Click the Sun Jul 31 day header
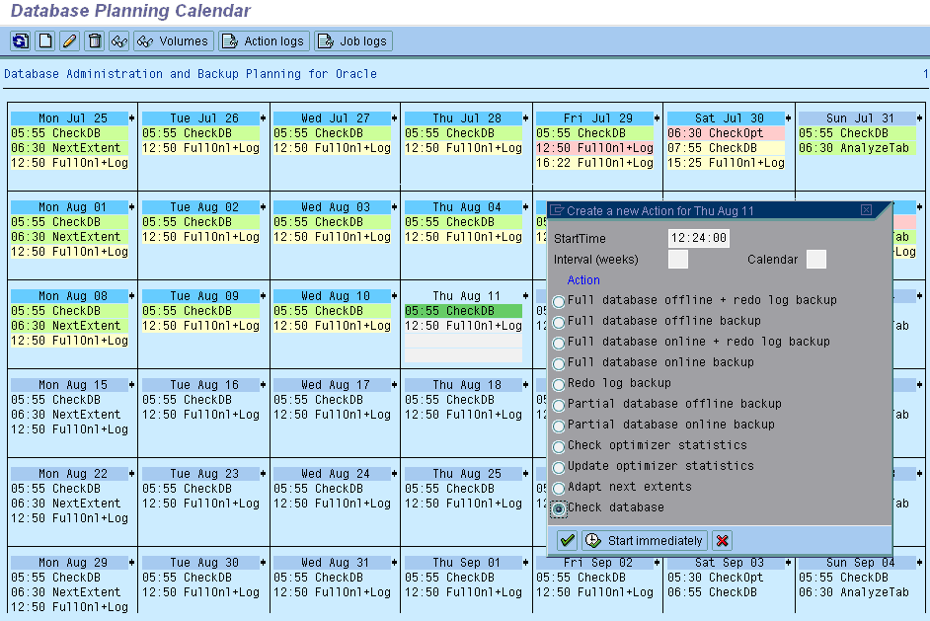 (857, 118)
